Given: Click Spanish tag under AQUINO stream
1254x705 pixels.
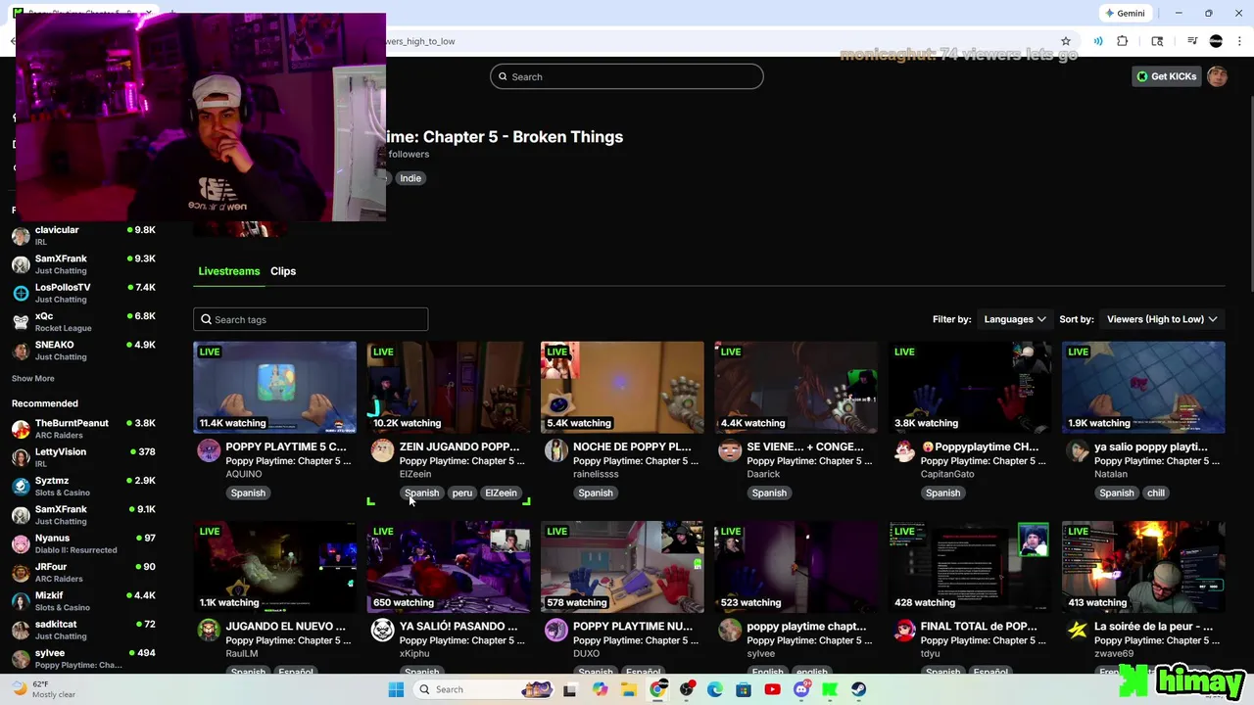Looking at the screenshot, I should point(248,493).
